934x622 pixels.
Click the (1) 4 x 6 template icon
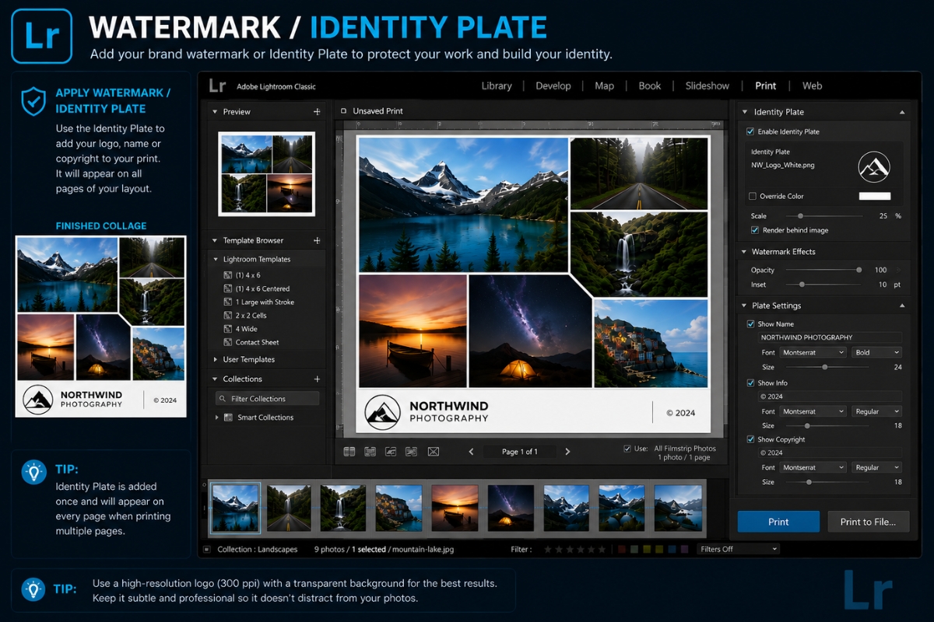[x=228, y=275]
